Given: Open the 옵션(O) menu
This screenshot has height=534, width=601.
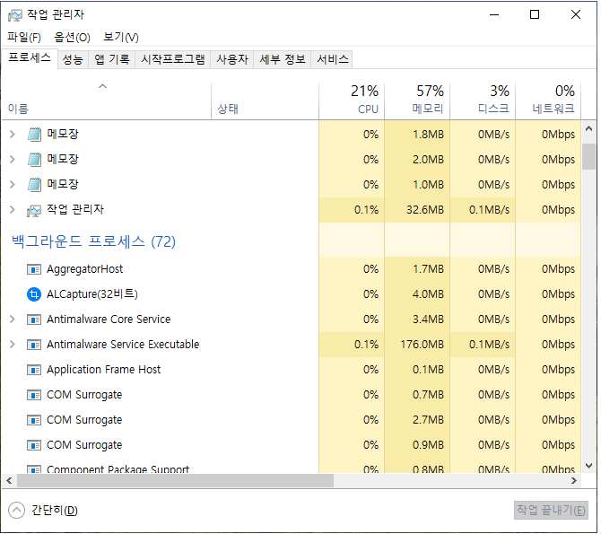Looking at the screenshot, I should [72, 37].
